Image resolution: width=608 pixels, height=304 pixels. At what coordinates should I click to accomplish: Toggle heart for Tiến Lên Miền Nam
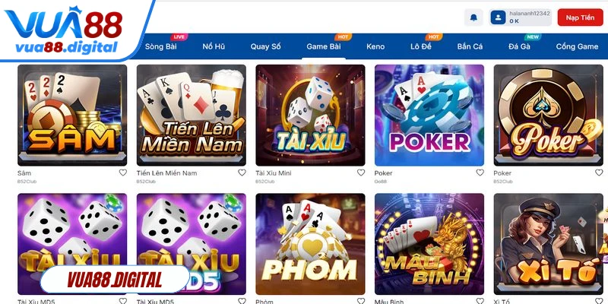[x=242, y=173]
